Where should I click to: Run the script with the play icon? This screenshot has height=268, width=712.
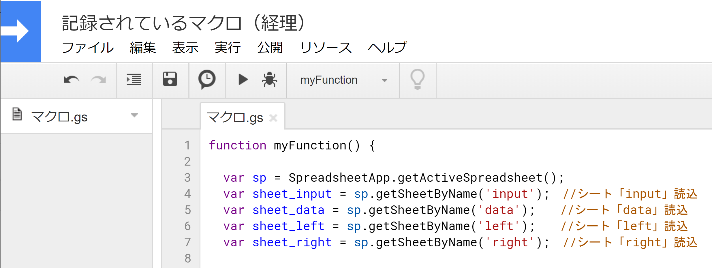point(243,79)
